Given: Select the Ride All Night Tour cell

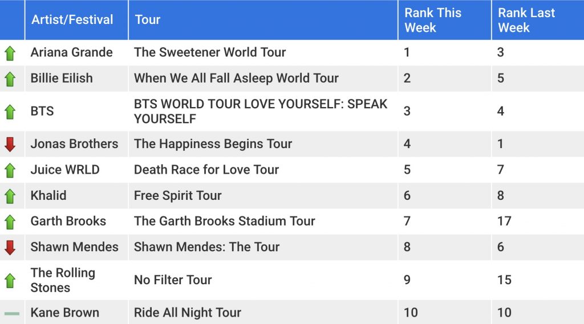Looking at the screenshot, I should pyautogui.click(x=263, y=313).
